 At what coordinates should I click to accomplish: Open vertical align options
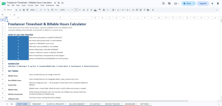pos(119,10)
